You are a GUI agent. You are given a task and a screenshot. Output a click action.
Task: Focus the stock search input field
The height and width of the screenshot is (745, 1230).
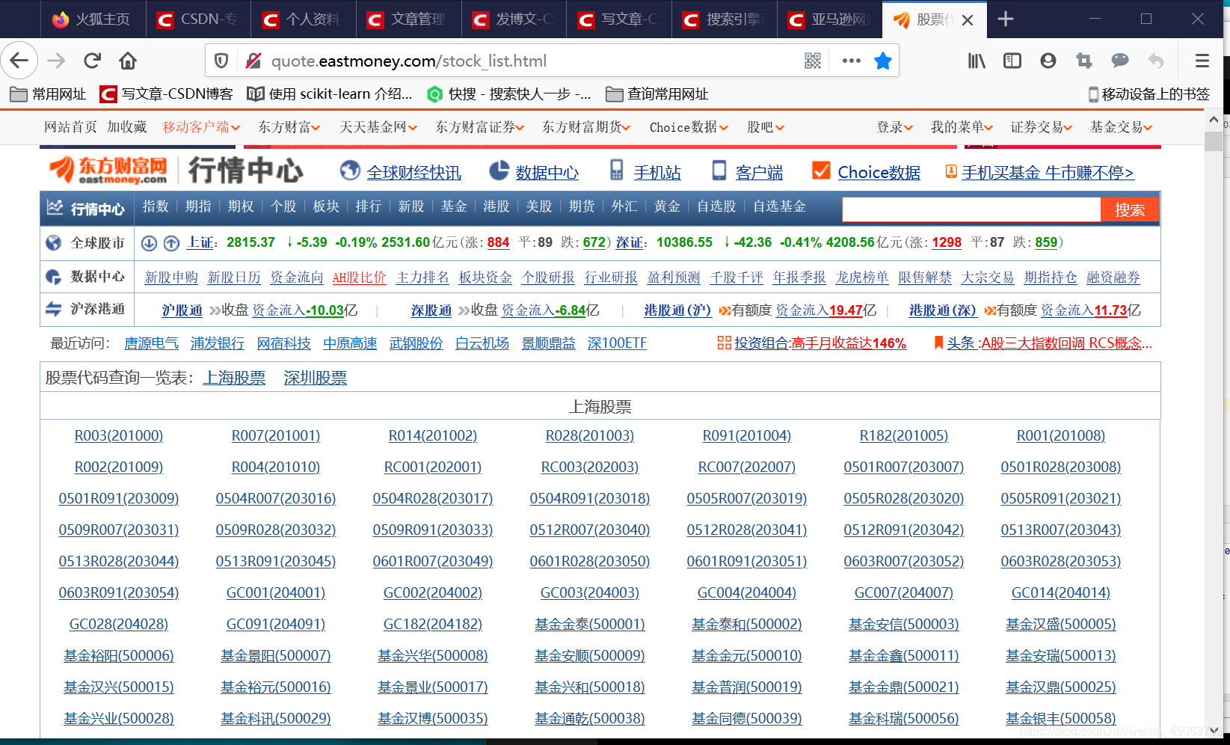[x=971, y=210]
